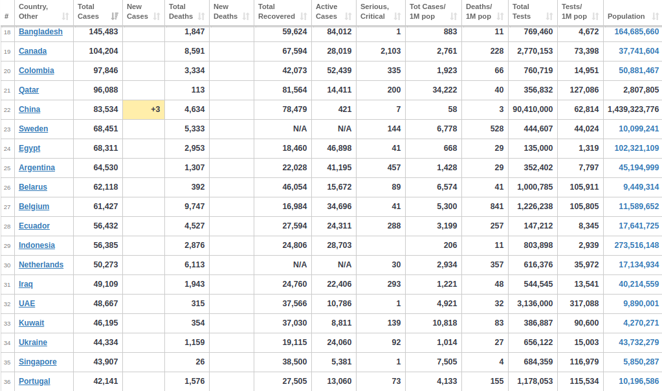Open the UAE country link

pyautogui.click(x=27, y=304)
